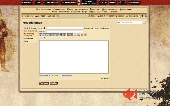Go to previous village with left red arrow
This screenshot has height=106, width=170.
pos(23,16)
